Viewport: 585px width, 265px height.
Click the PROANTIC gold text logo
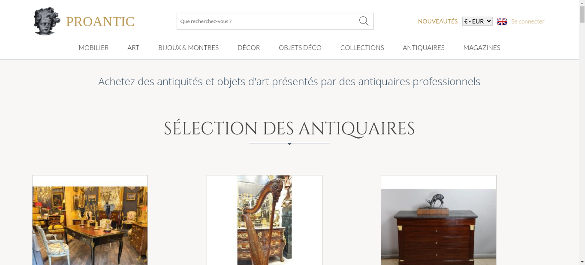coord(100,22)
